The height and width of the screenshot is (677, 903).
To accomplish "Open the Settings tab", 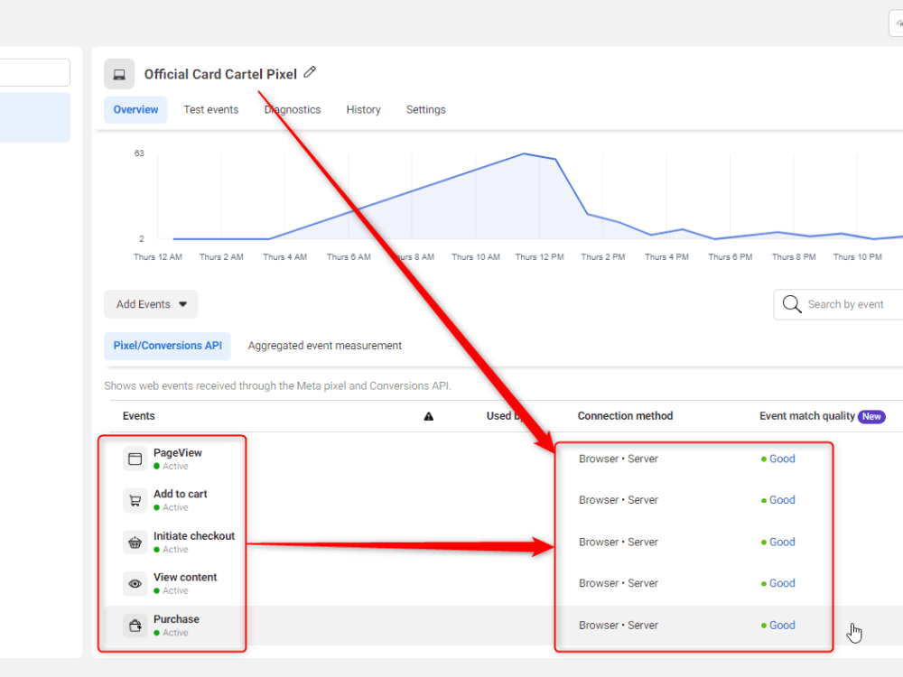I will coord(425,109).
